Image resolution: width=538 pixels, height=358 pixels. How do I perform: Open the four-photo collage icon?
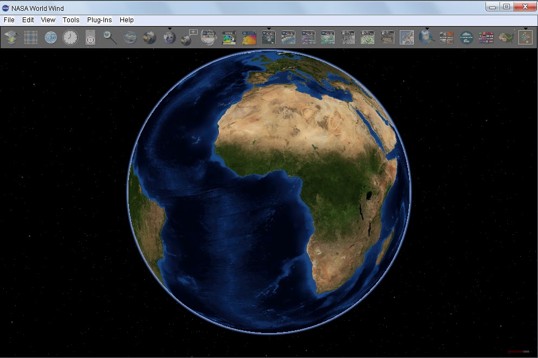pyautogui.click(x=446, y=37)
